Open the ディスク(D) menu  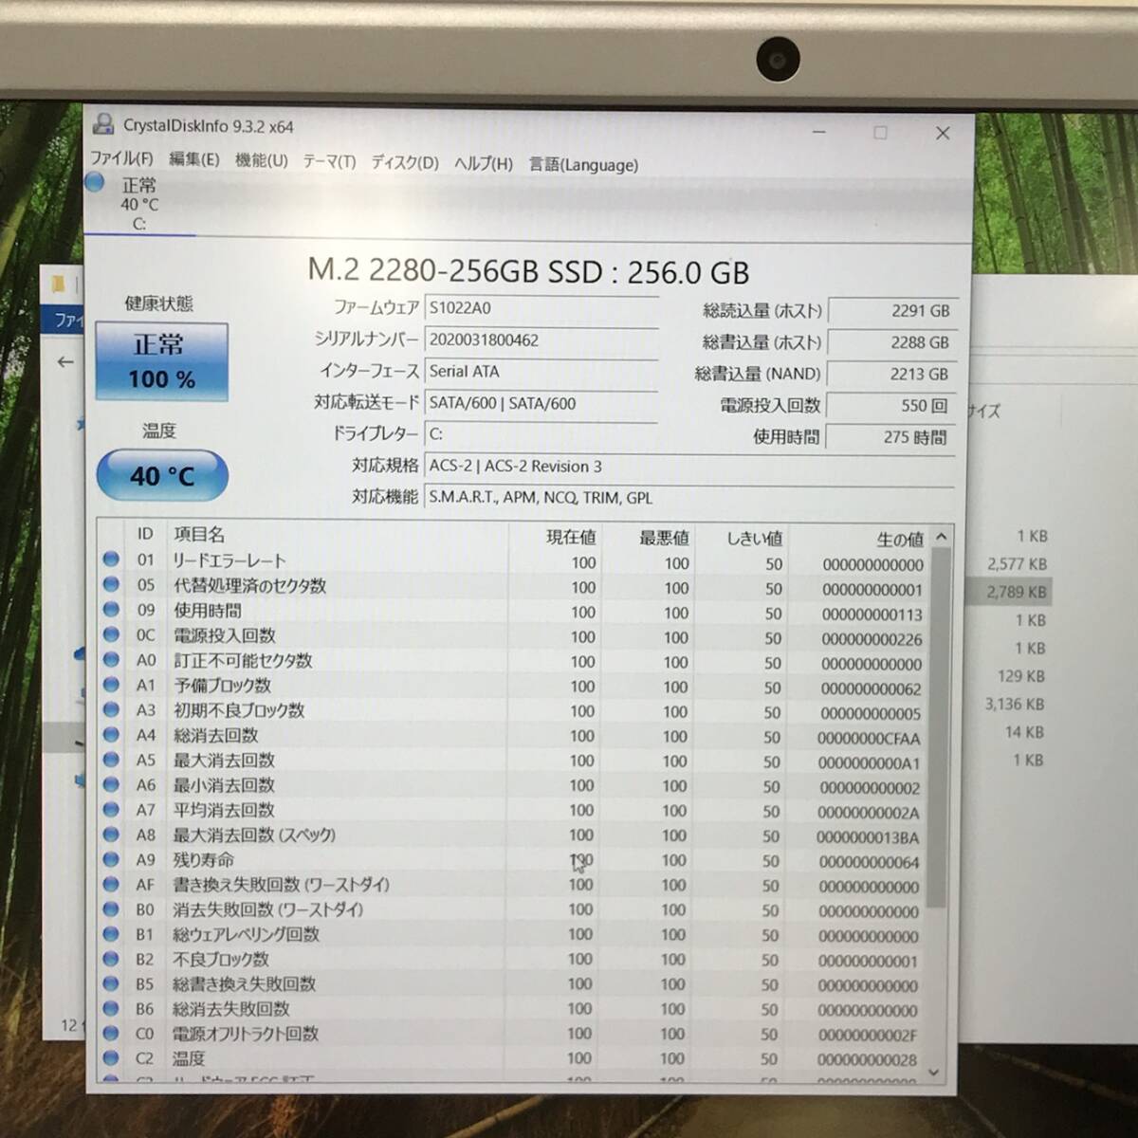tap(405, 162)
